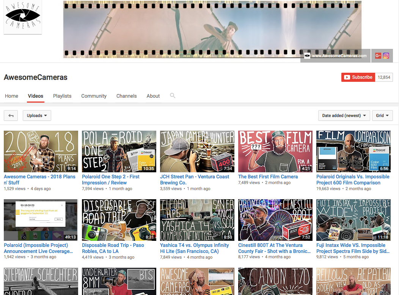Select the Videos tab

[x=36, y=96]
